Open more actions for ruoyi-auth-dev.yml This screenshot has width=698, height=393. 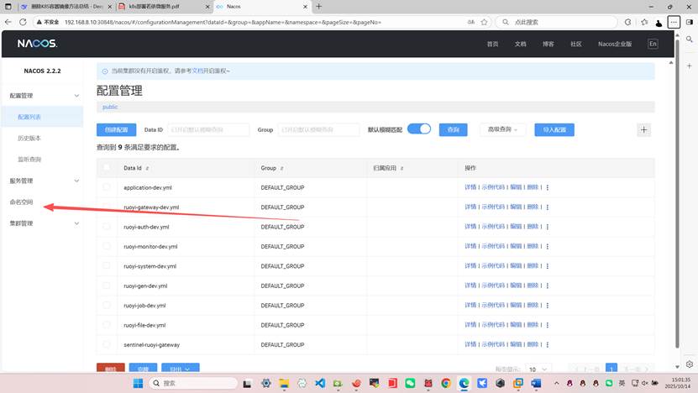click(548, 227)
